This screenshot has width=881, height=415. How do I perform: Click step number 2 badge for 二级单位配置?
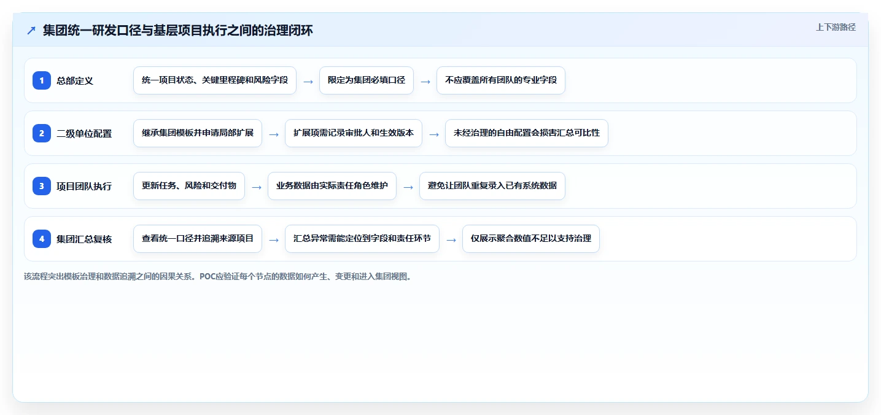tap(42, 133)
